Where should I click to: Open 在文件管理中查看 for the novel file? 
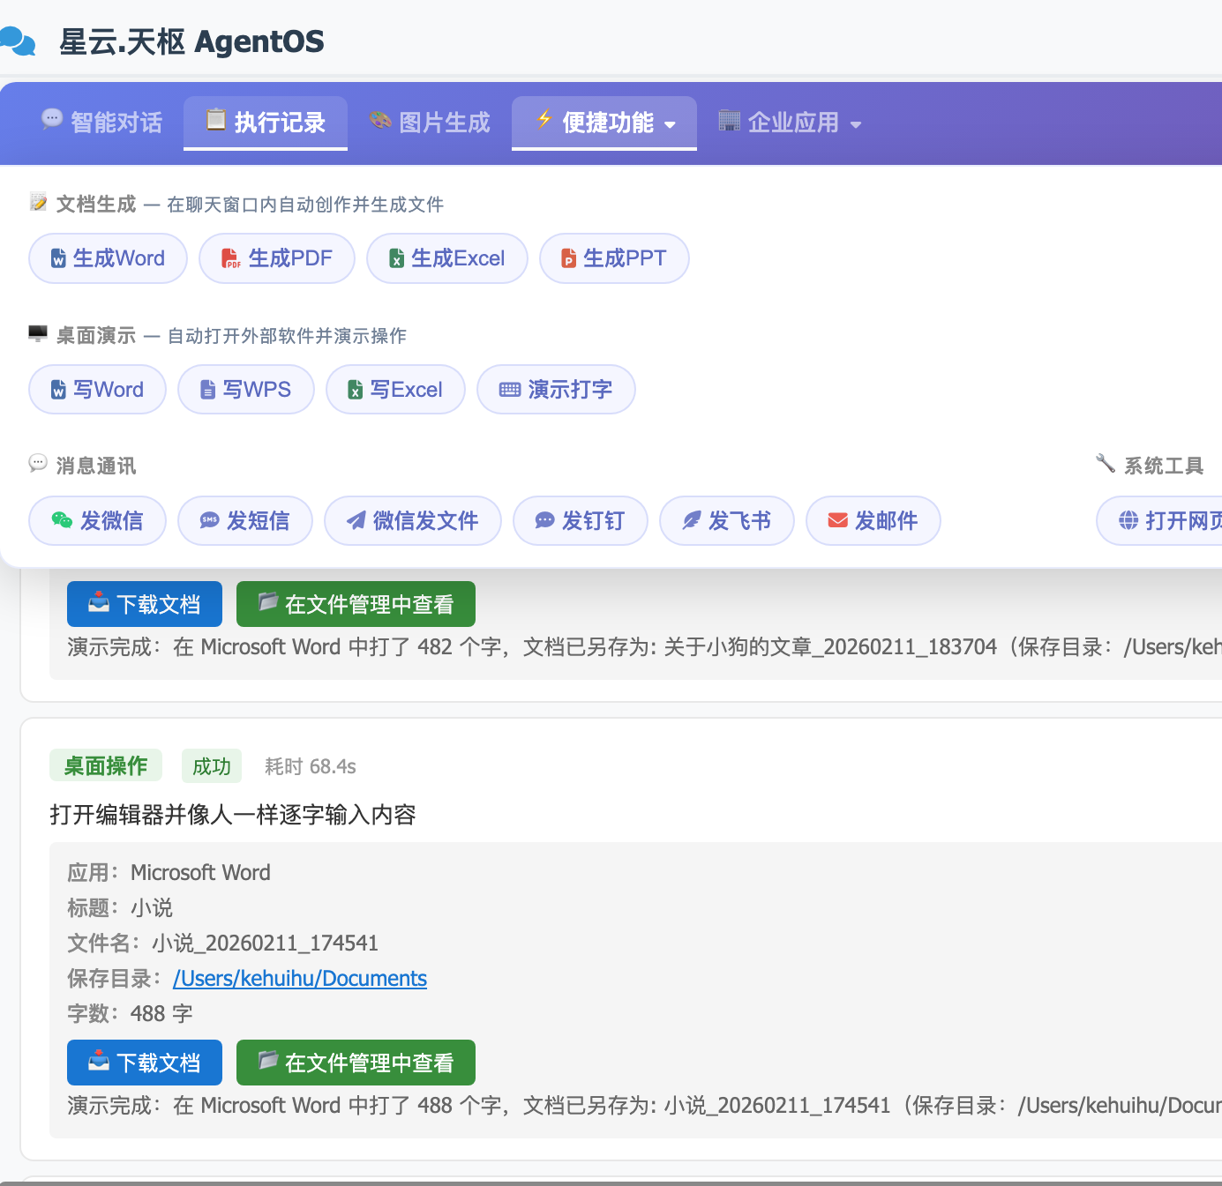356,1063
